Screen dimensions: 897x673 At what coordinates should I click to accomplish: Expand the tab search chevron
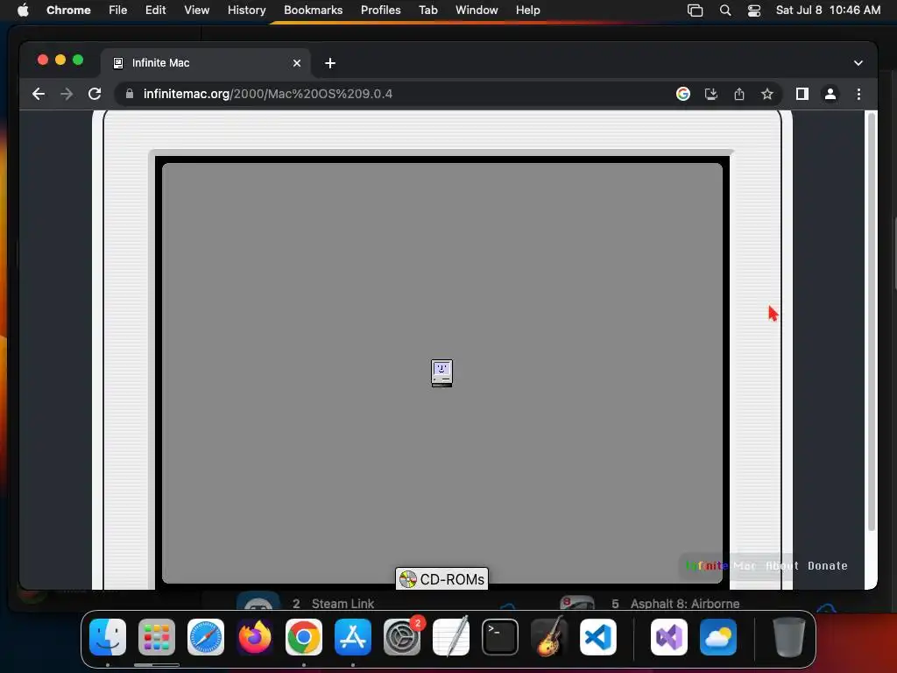[x=858, y=63]
